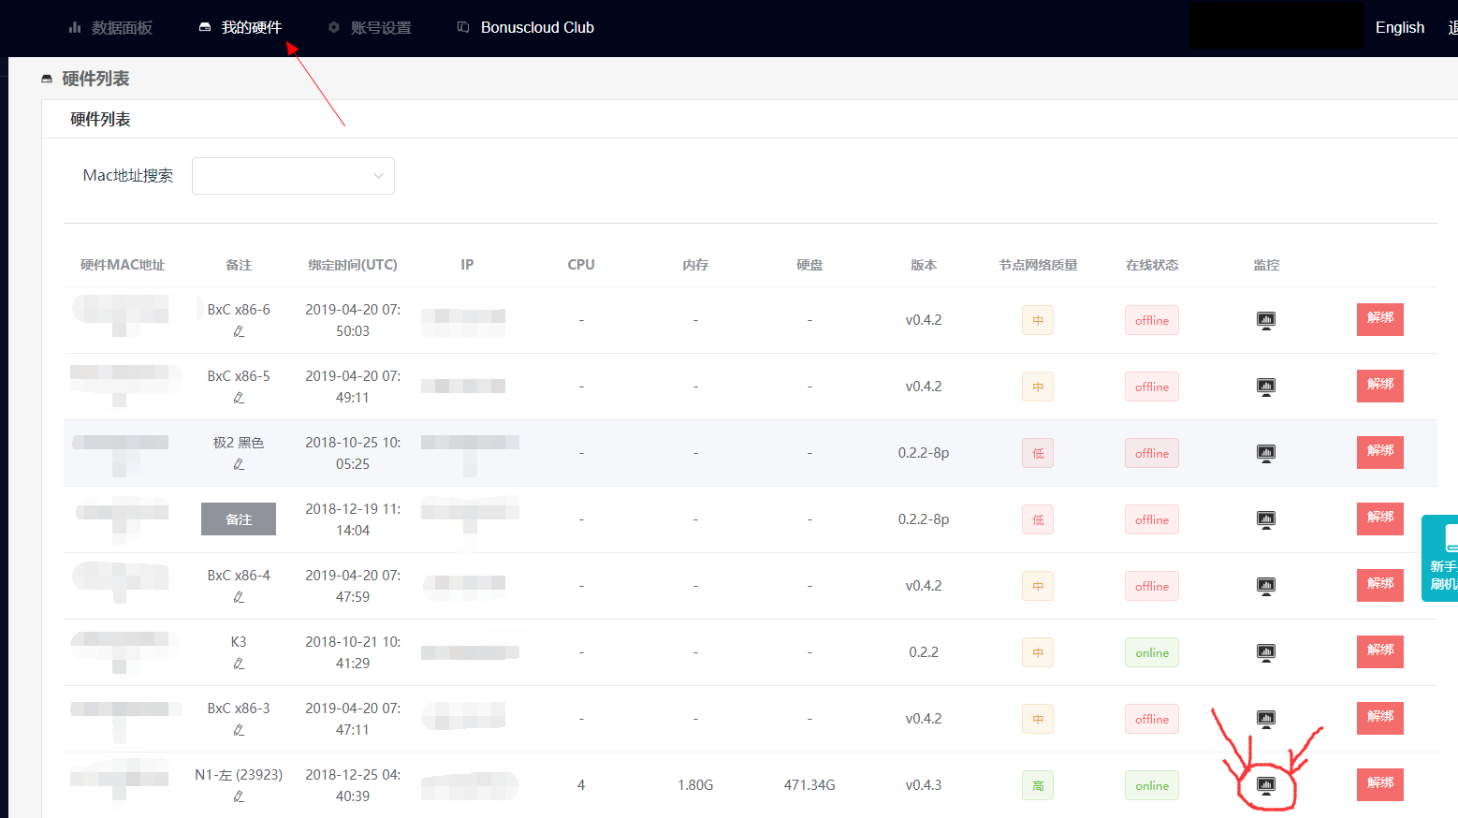This screenshot has height=818, width=1458.
Task: Click the 硬盘 column header
Action: [x=809, y=265]
